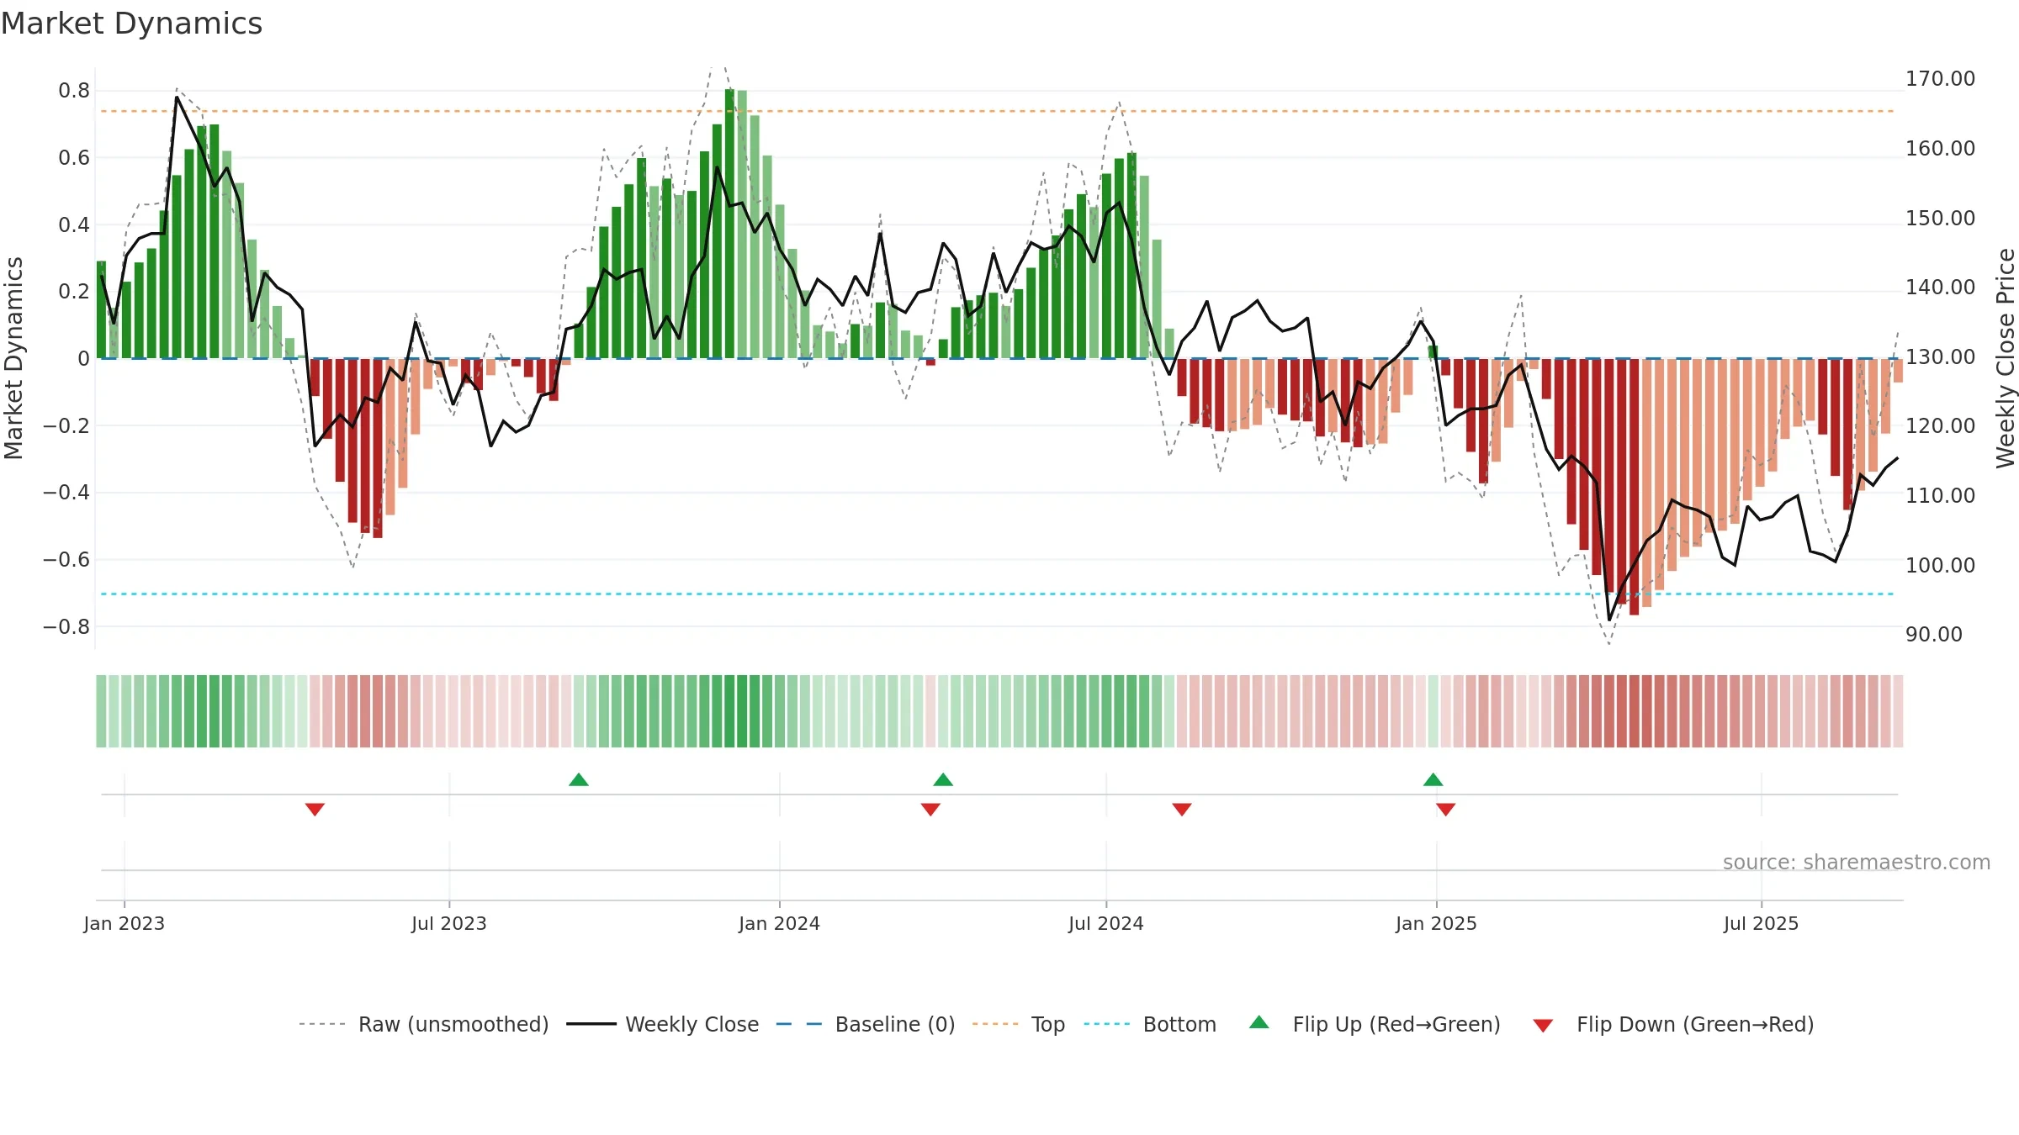Click the Market Dynamics chart title

tap(131, 24)
